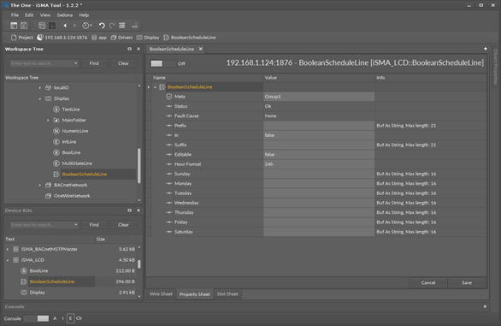Image resolution: width=501 pixels, height=326 pixels.
Task: Click the Workspace Tree vertical scrollbar
Action: pos(139,166)
